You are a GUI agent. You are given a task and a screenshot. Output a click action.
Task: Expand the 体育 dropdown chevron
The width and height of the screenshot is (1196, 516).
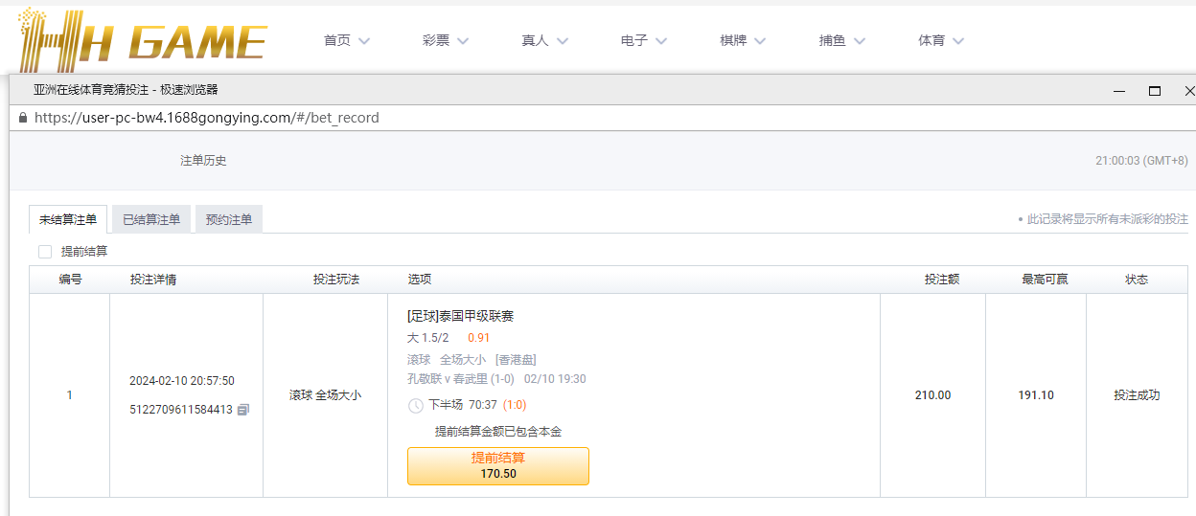point(958,41)
